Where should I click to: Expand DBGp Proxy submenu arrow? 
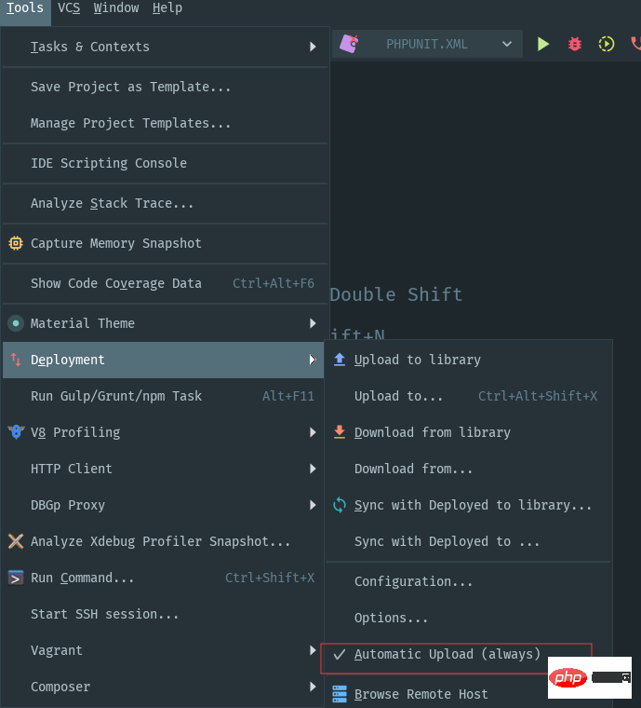[x=313, y=505]
